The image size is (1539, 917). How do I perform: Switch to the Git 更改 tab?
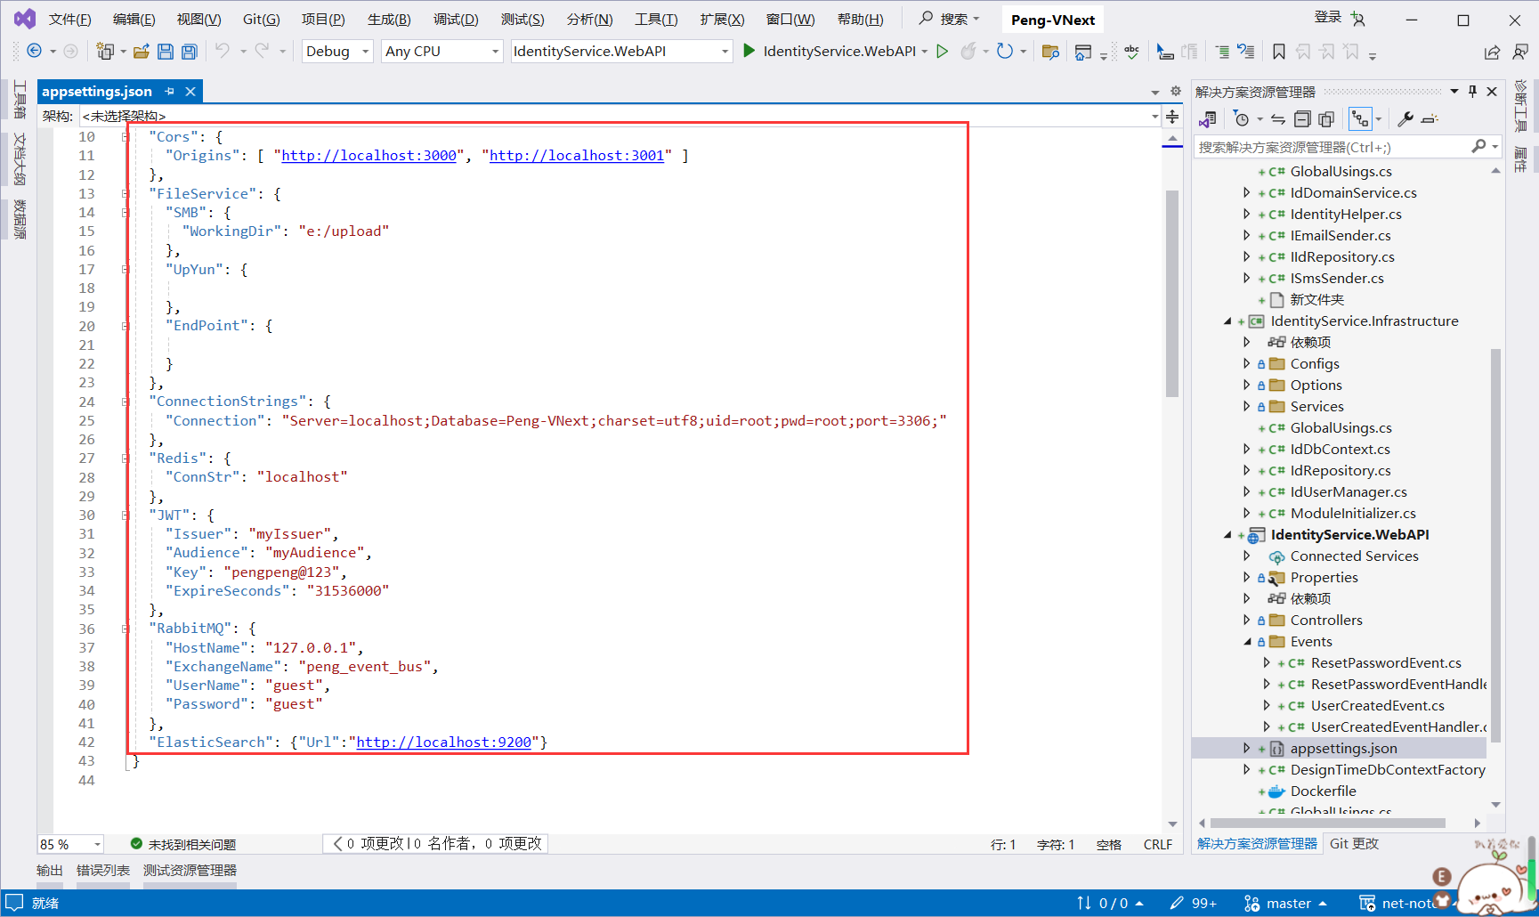pyautogui.click(x=1354, y=843)
